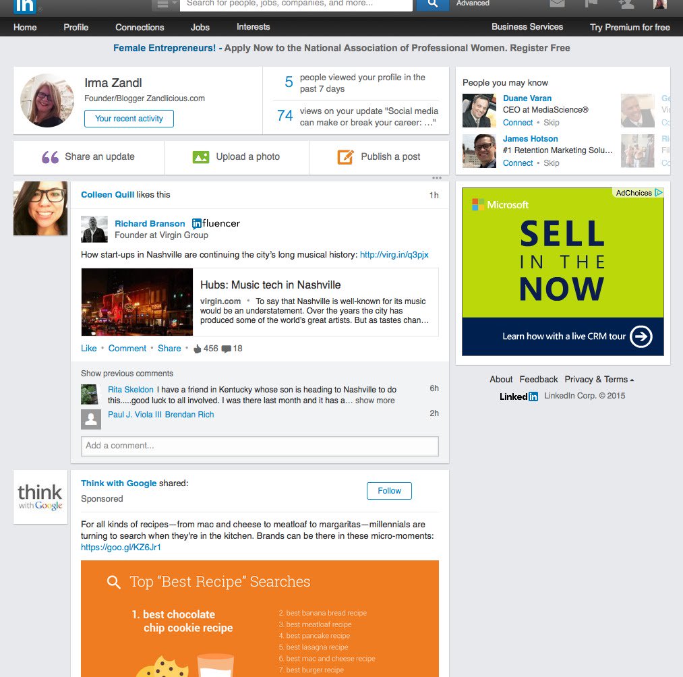The height and width of the screenshot is (677, 683).
Task: Click Richard Branson's small avatar
Action: coord(94,229)
